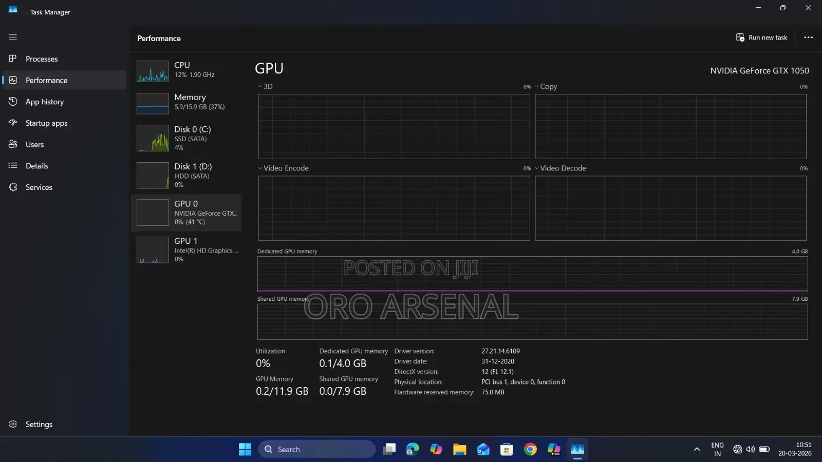Screen dimensions: 822x462
Task: Open the Users page
Action: coord(64,144)
